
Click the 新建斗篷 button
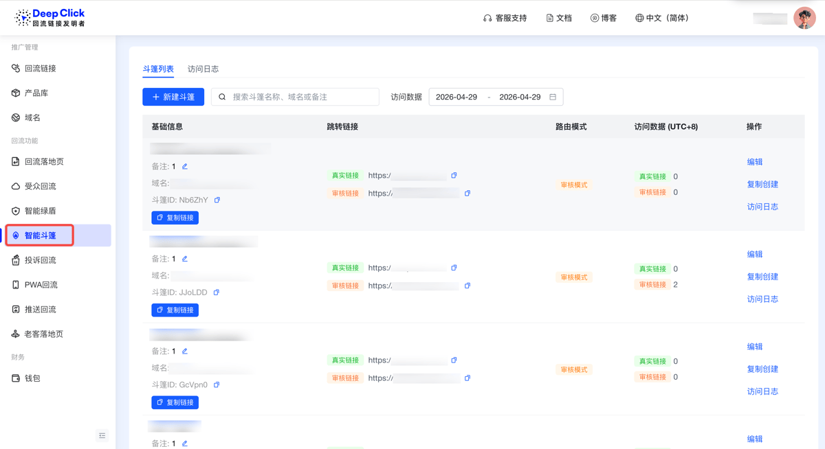click(173, 97)
